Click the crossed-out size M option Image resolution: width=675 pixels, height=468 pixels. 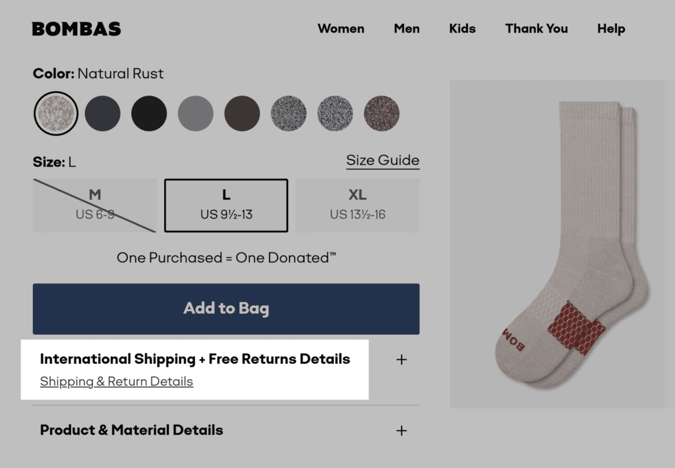pyautogui.click(x=94, y=204)
